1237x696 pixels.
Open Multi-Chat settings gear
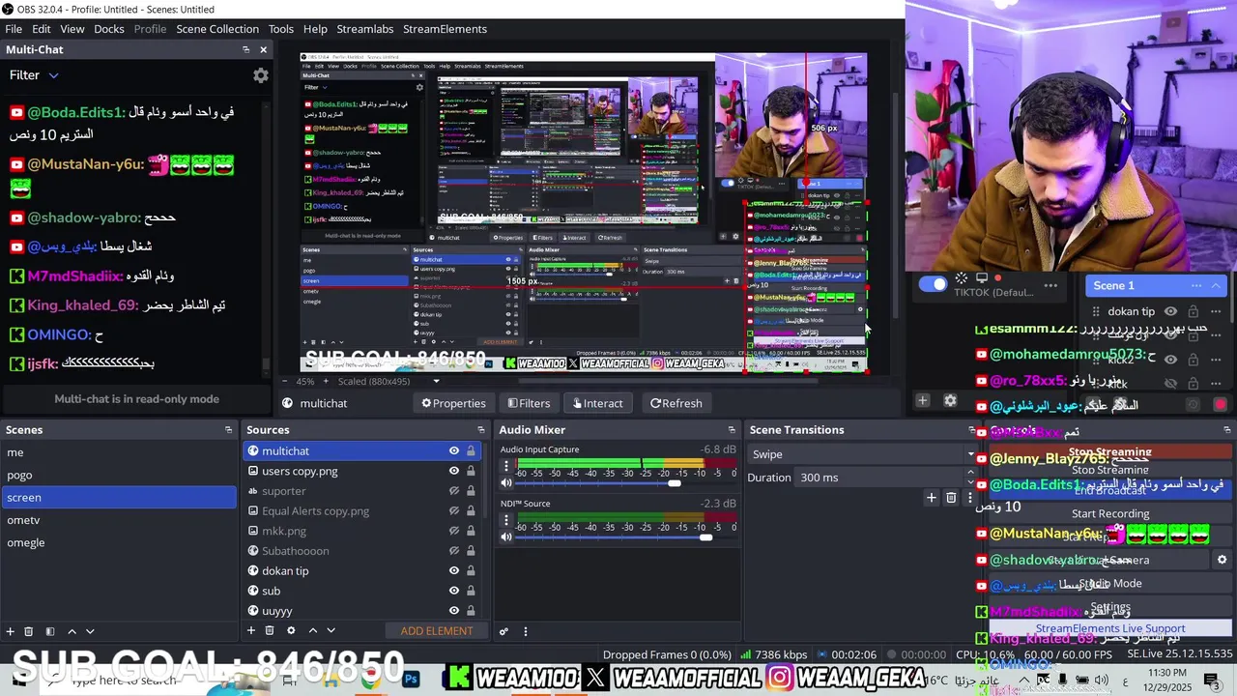tap(260, 75)
